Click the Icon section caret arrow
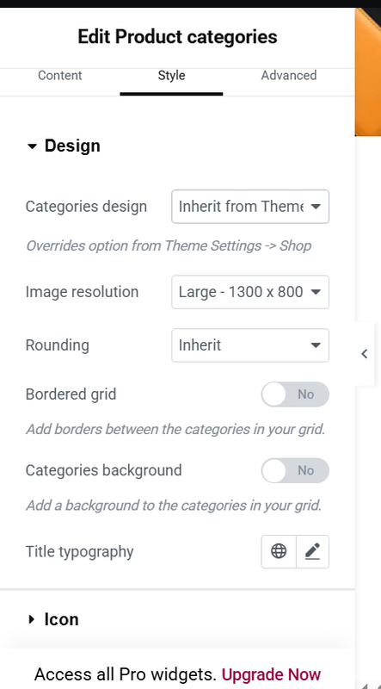 pyautogui.click(x=31, y=619)
